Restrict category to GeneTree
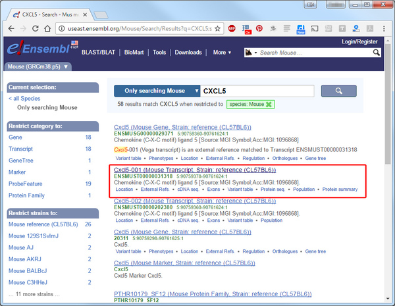Viewport: 395px width, 306px height. tap(21, 161)
